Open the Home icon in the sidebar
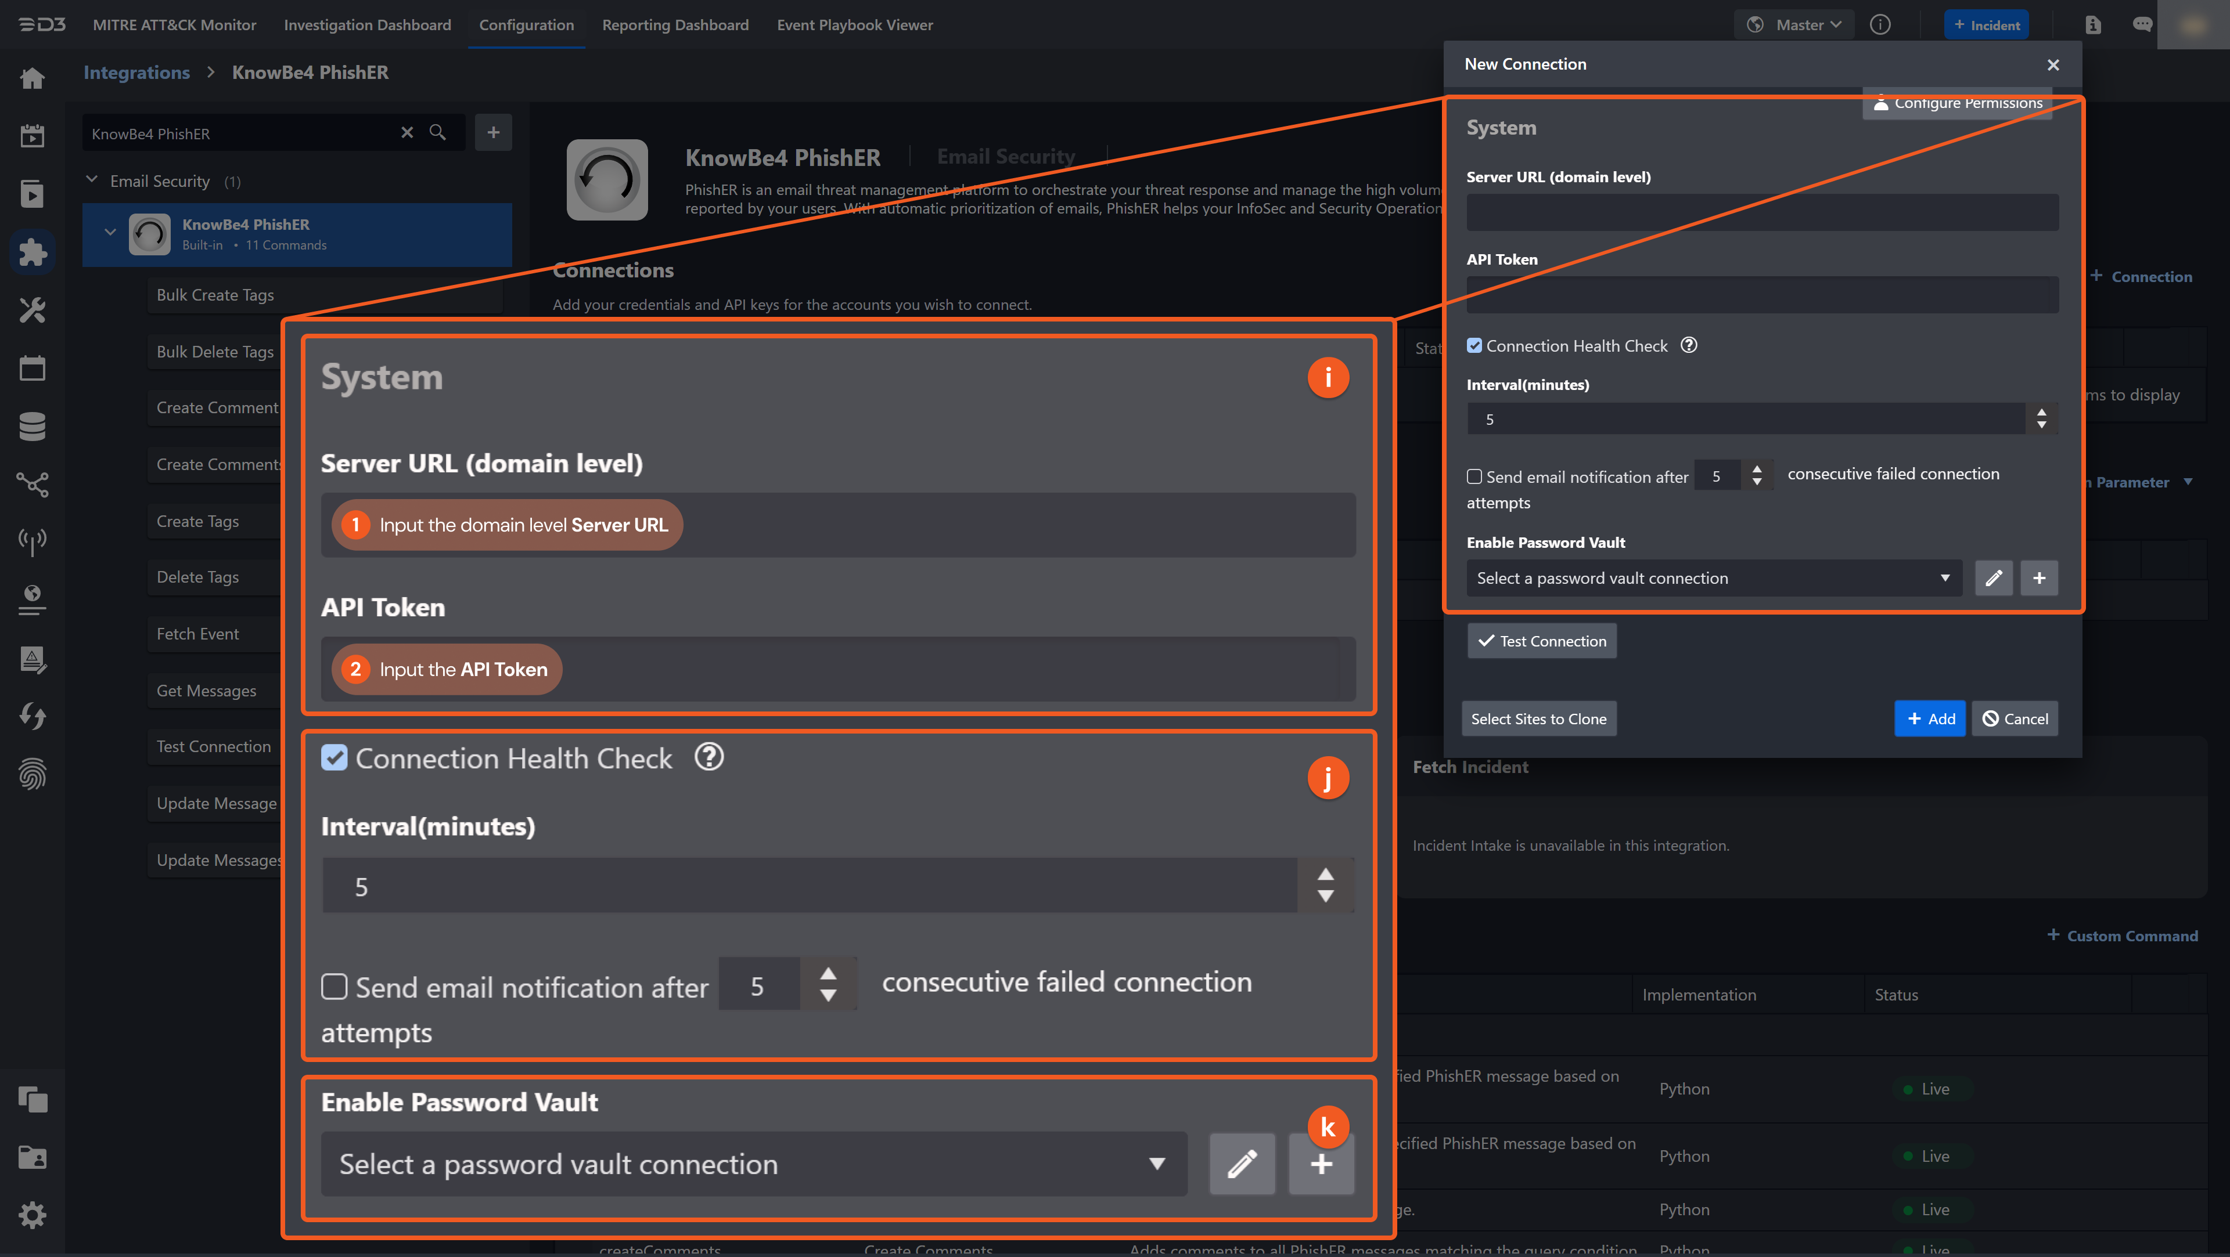This screenshot has width=2230, height=1257. pos(32,78)
